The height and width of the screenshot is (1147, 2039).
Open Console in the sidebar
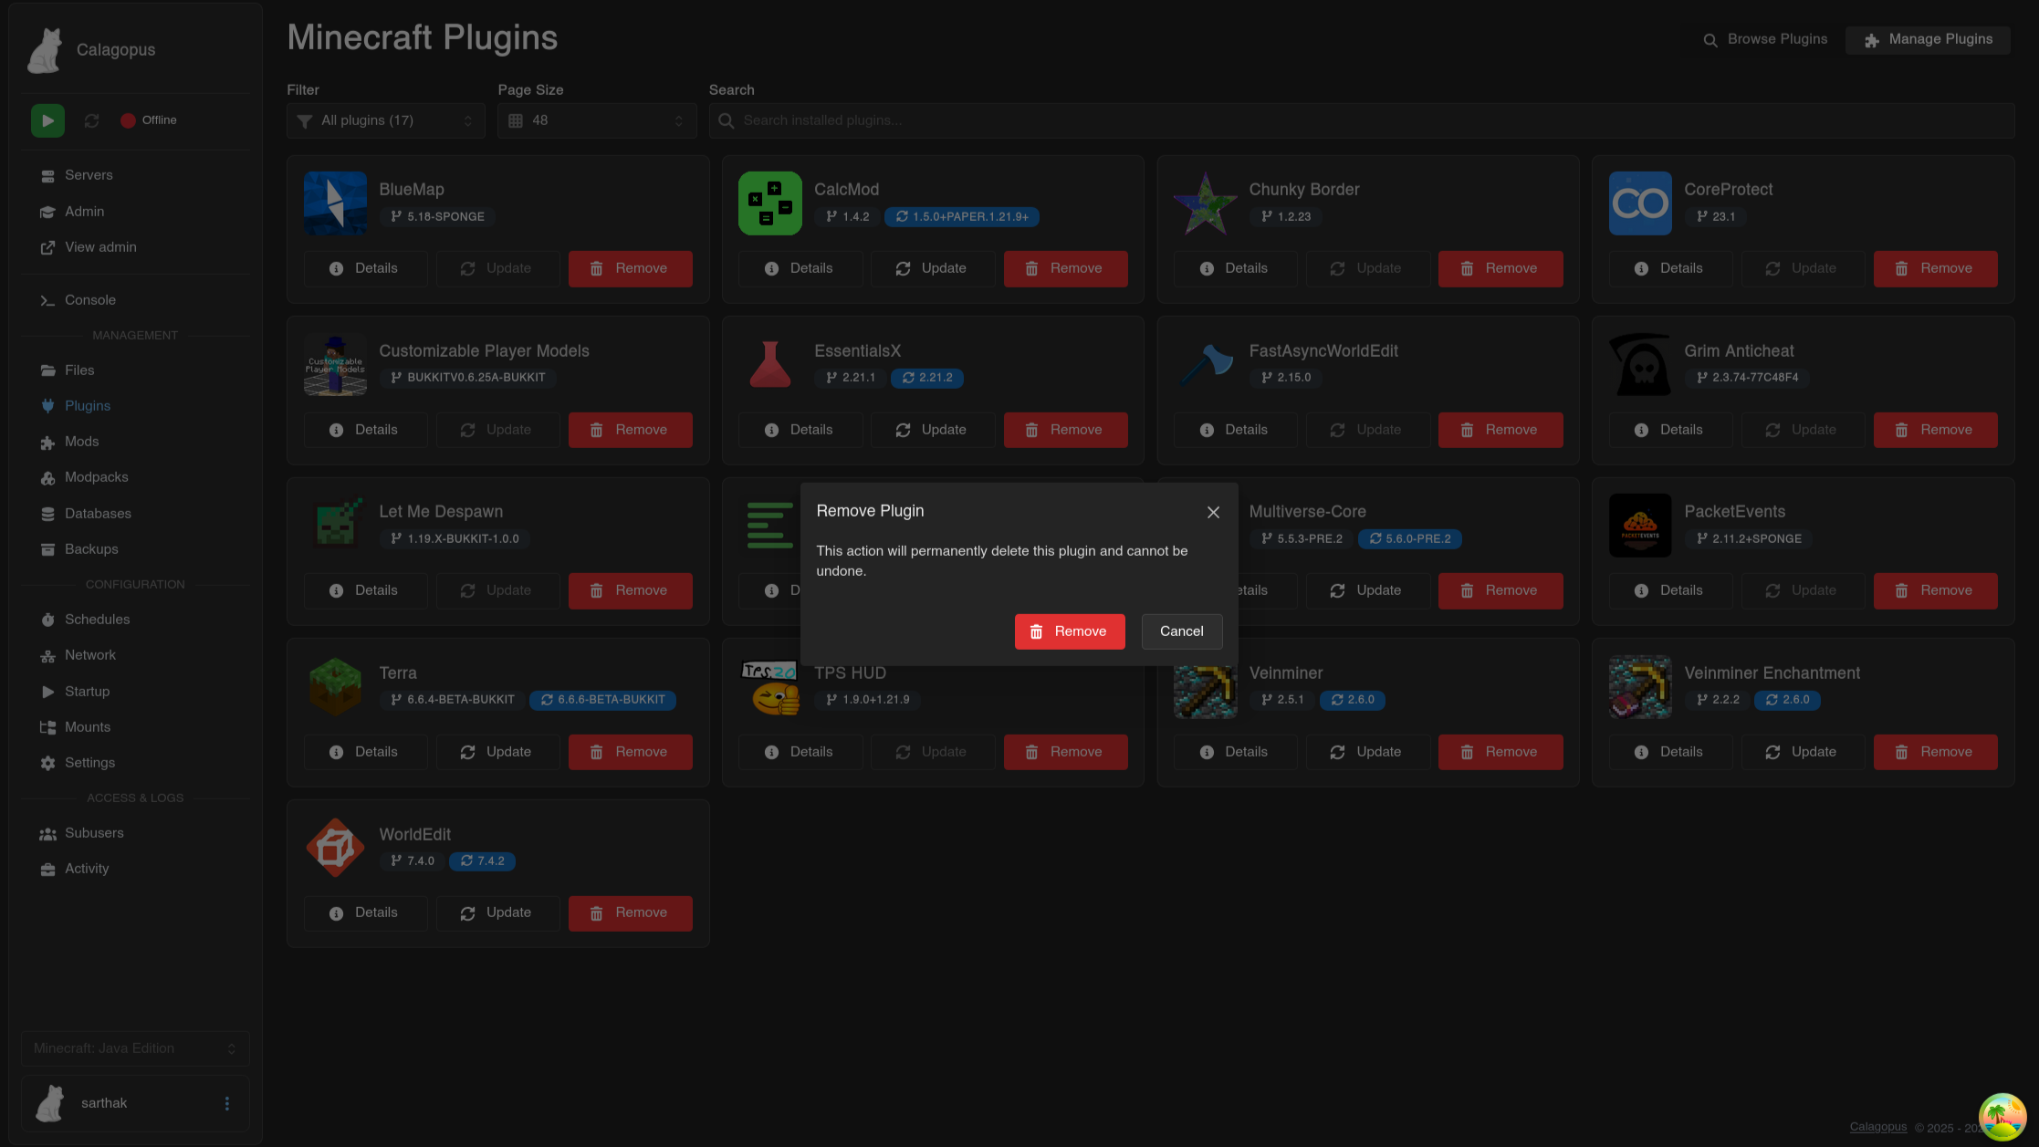[x=90, y=300]
